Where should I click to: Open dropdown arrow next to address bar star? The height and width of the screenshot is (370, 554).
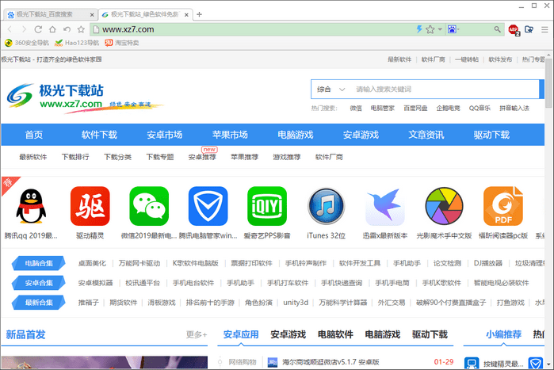440,29
